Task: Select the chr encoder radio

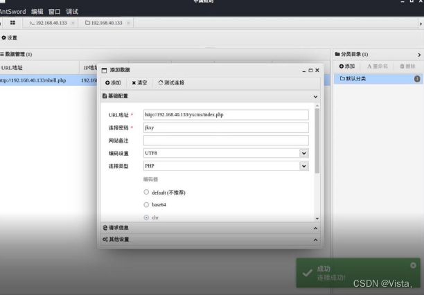Action: [146, 217]
